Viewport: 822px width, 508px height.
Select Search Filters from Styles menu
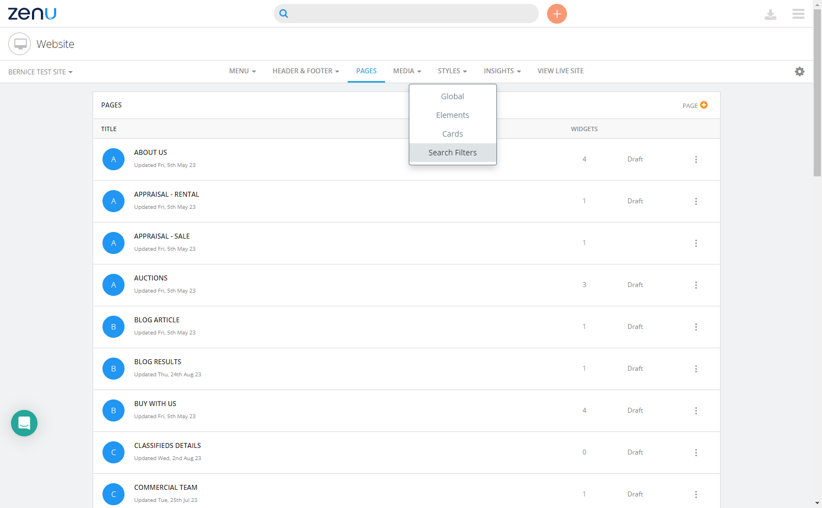(453, 153)
